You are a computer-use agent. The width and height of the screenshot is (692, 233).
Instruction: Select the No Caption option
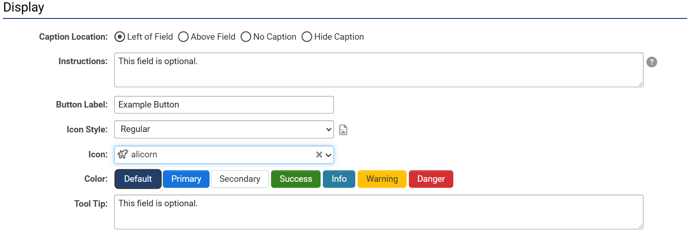coord(246,37)
